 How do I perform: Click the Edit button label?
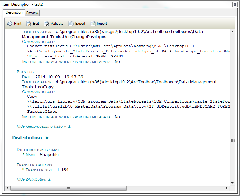[x=36, y=24]
